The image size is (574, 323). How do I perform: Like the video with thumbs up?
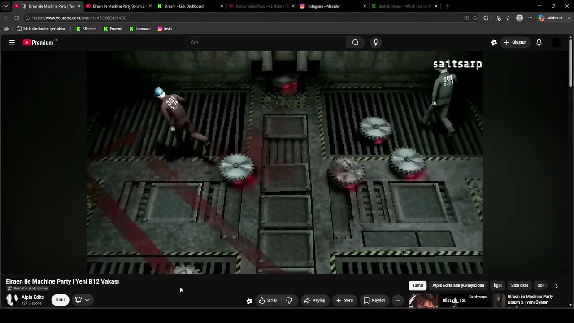click(268, 301)
